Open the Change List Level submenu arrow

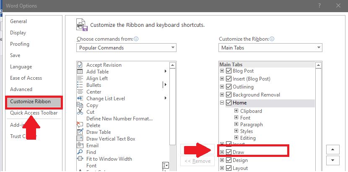166,98
